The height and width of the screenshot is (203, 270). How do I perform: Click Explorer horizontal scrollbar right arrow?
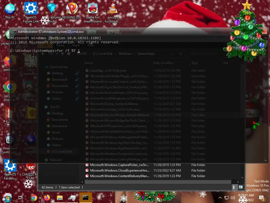[238, 182]
